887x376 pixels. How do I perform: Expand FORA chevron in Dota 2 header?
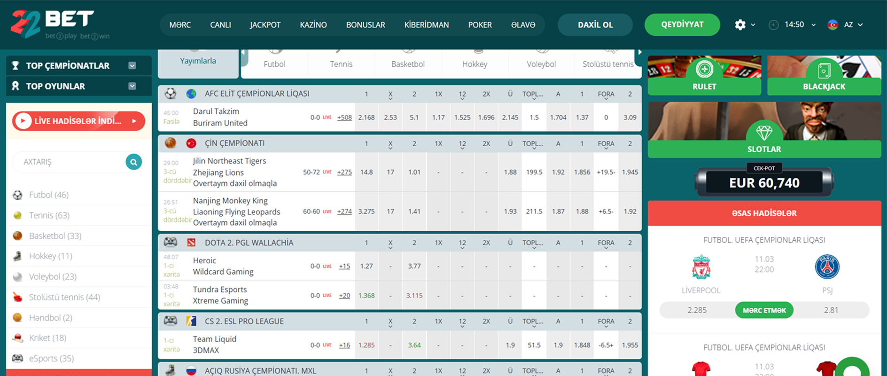pyautogui.click(x=606, y=248)
